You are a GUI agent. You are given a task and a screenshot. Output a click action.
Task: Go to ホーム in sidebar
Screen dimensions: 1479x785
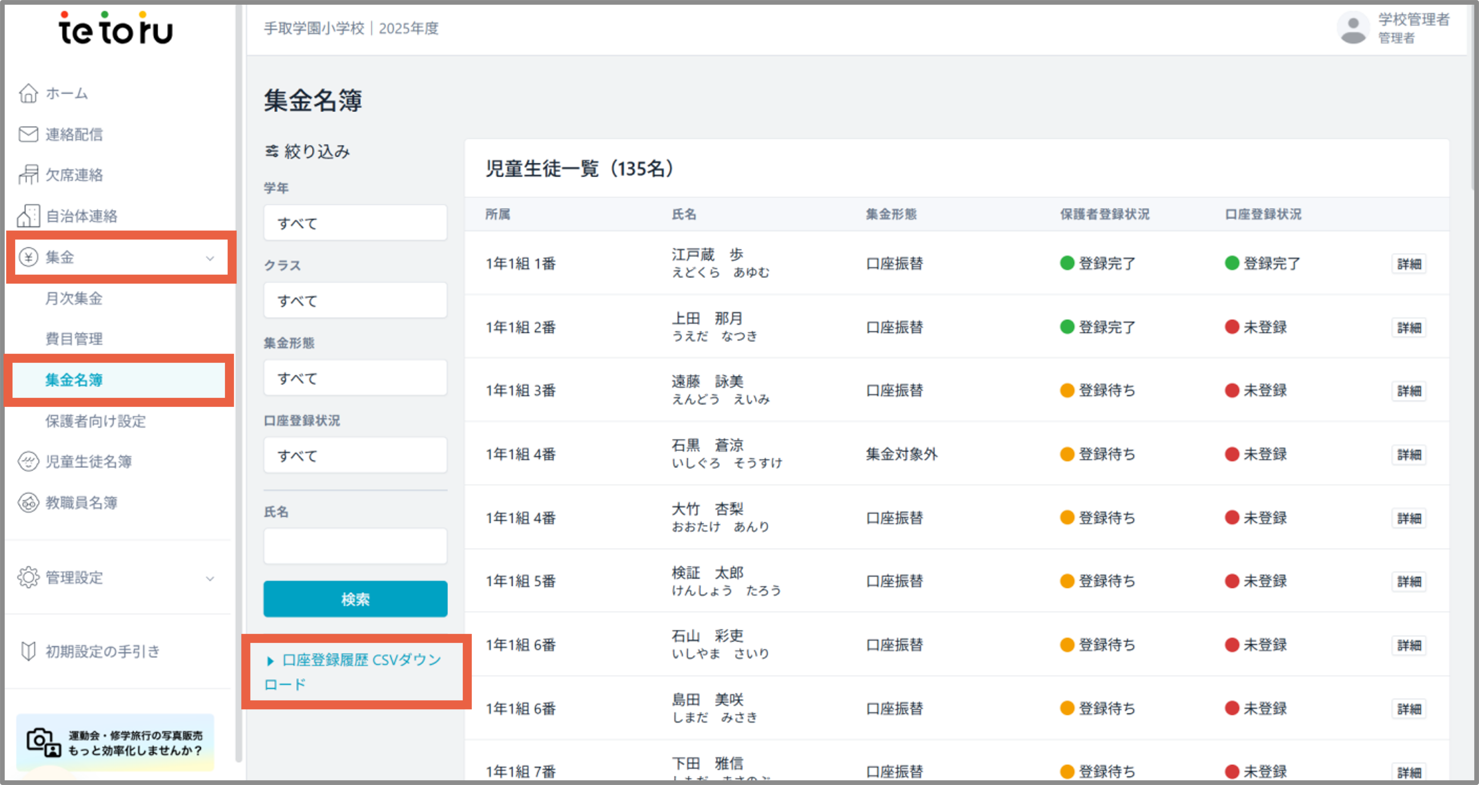pos(66,93)
